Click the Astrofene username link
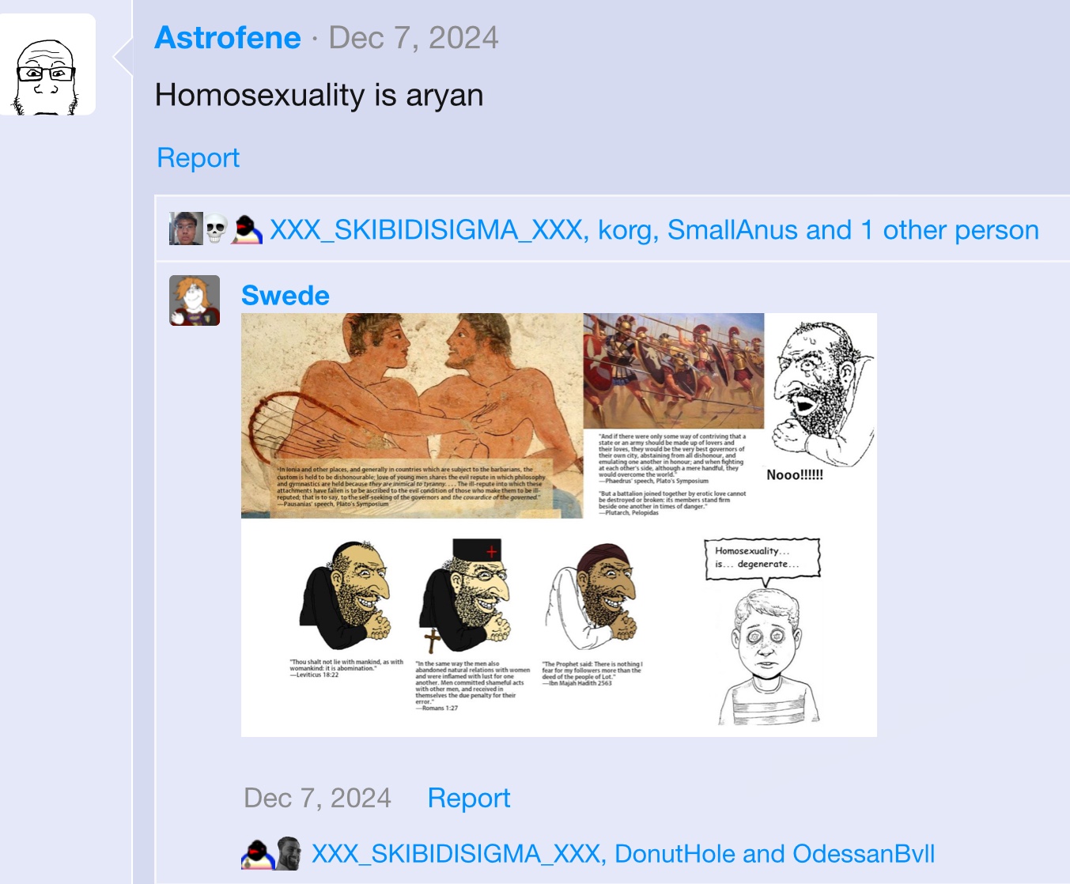Screen dimensions: 1070x884 (x=228, y=38)
